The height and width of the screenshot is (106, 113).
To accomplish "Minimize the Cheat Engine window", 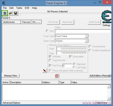I will point(95,3).
